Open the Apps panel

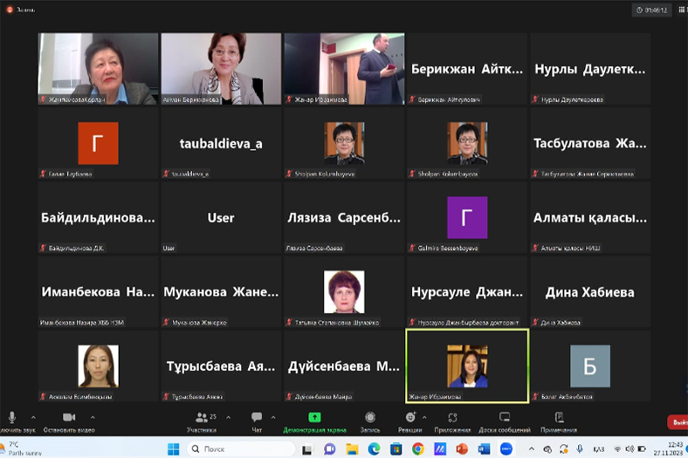point(452,418)
